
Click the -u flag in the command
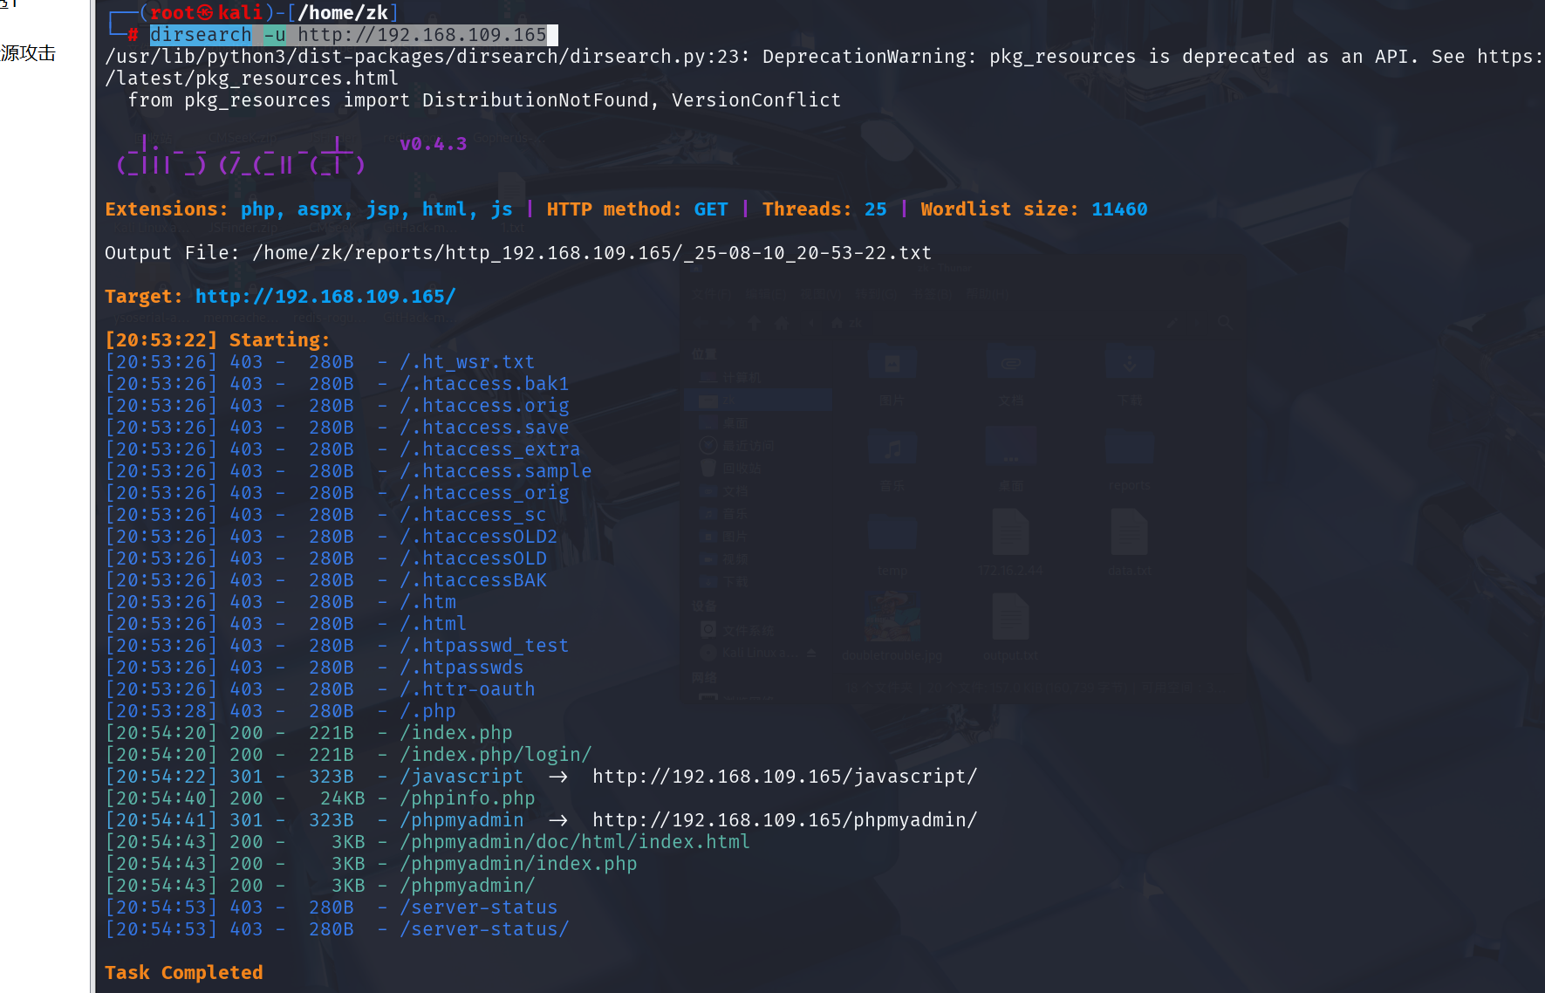(x=275, y=35)
